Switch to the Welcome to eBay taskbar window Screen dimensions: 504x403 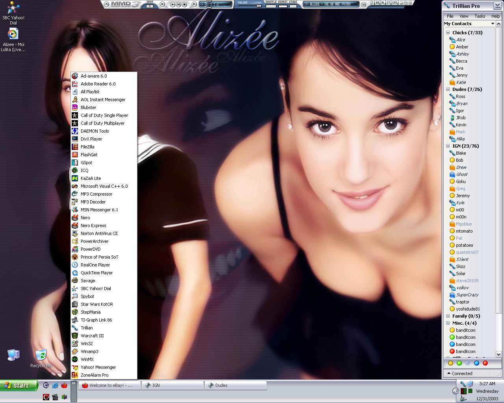coord(110,385)
